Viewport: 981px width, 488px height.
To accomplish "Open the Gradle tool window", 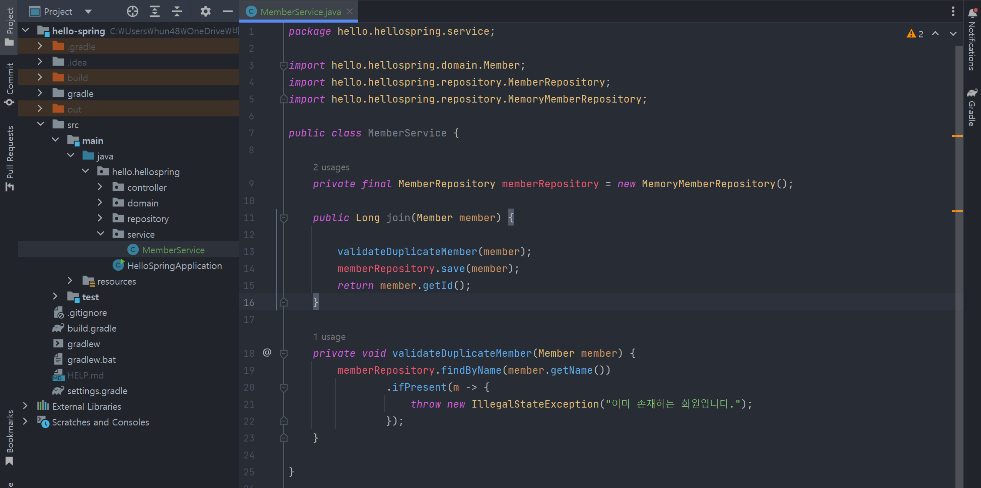I will [x=972, y=106].
